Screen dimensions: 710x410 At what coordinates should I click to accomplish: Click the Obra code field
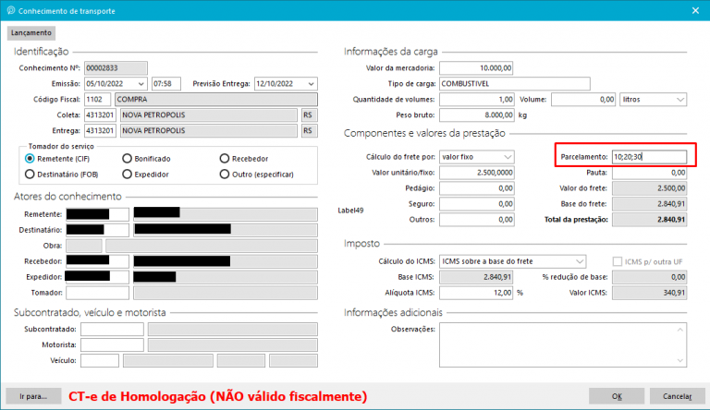click(84, 246)
